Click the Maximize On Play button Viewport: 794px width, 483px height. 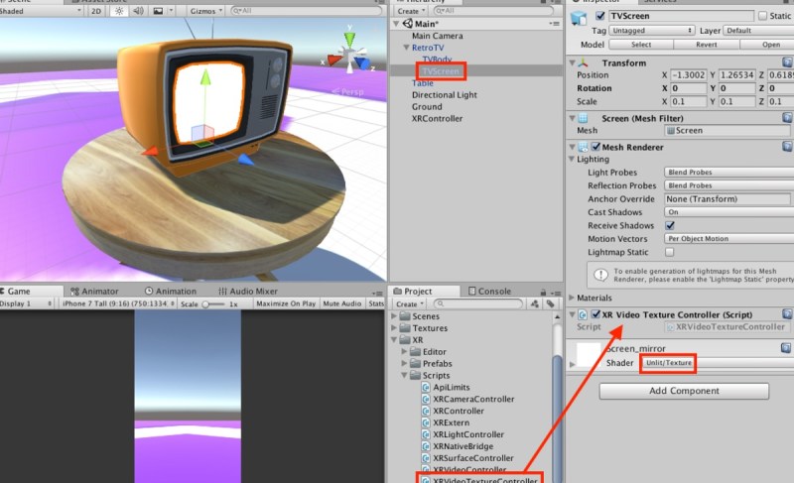pos(286,303)
